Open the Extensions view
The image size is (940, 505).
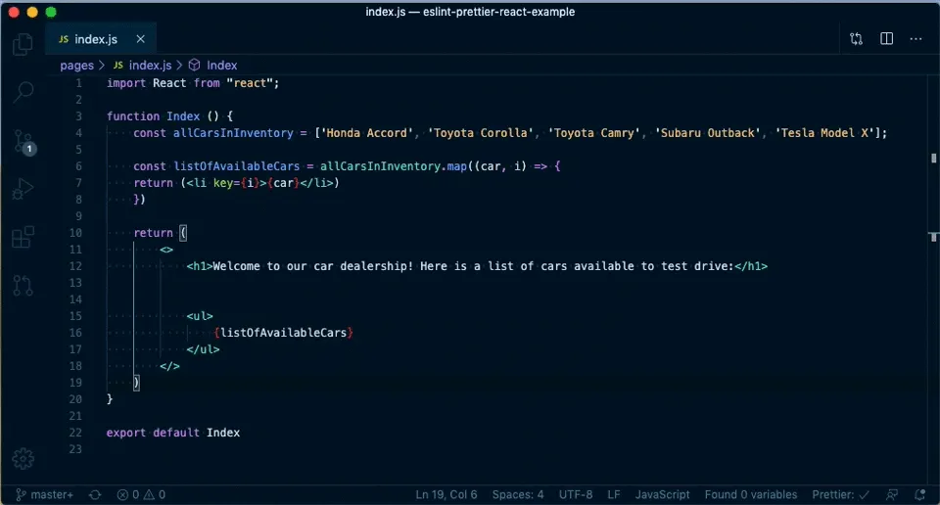(x=23, y=237)
